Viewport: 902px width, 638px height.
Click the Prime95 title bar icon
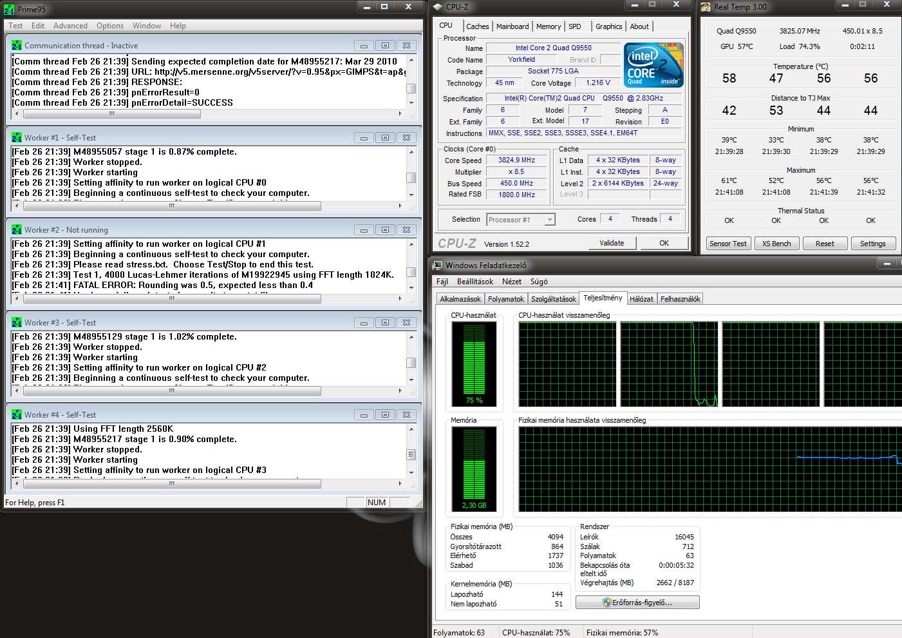click(x=8, y=9)
